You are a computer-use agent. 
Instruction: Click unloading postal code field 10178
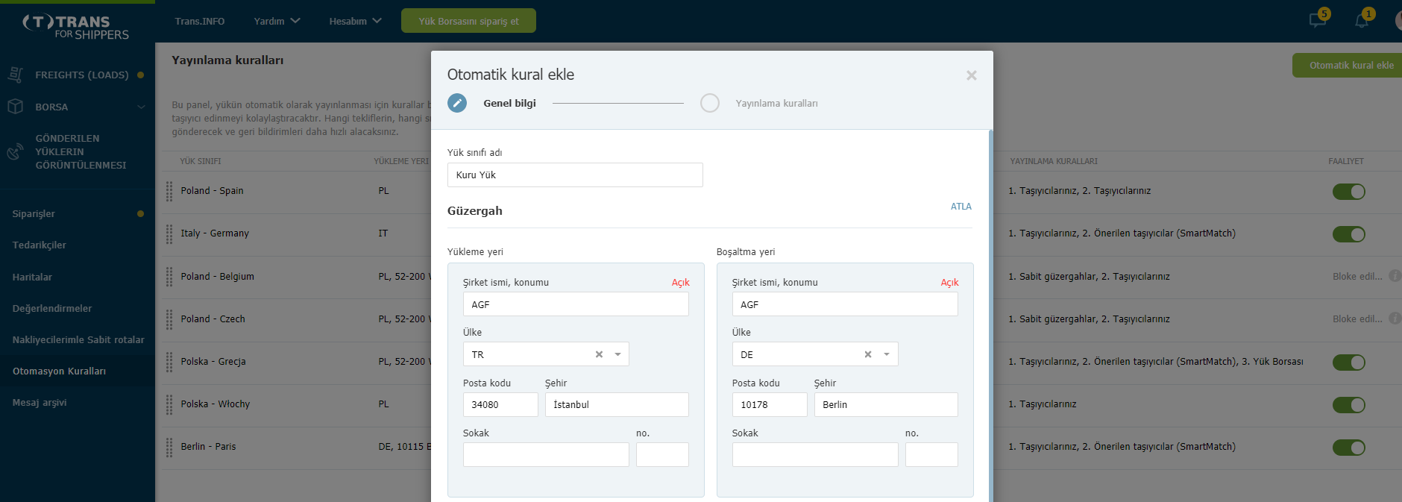770,404
